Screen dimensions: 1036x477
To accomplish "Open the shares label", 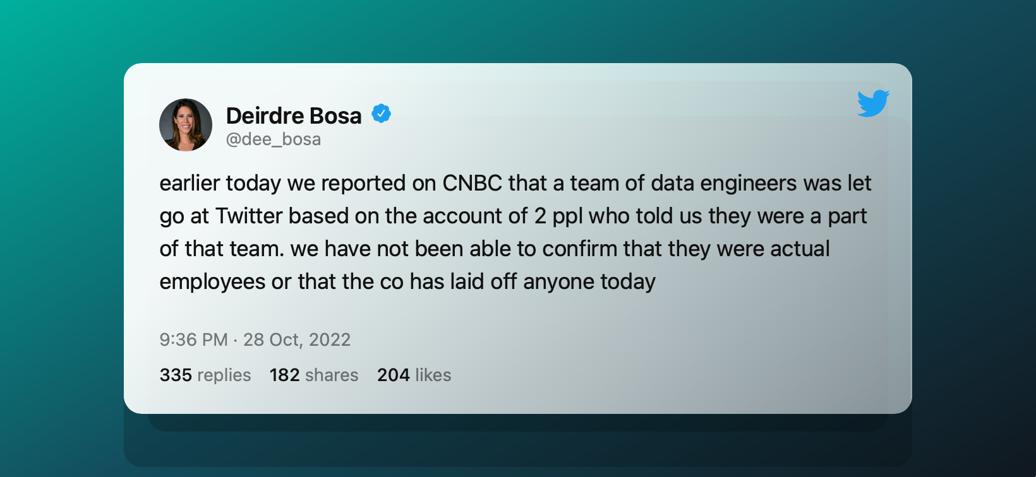I will [x=332, y=375].
